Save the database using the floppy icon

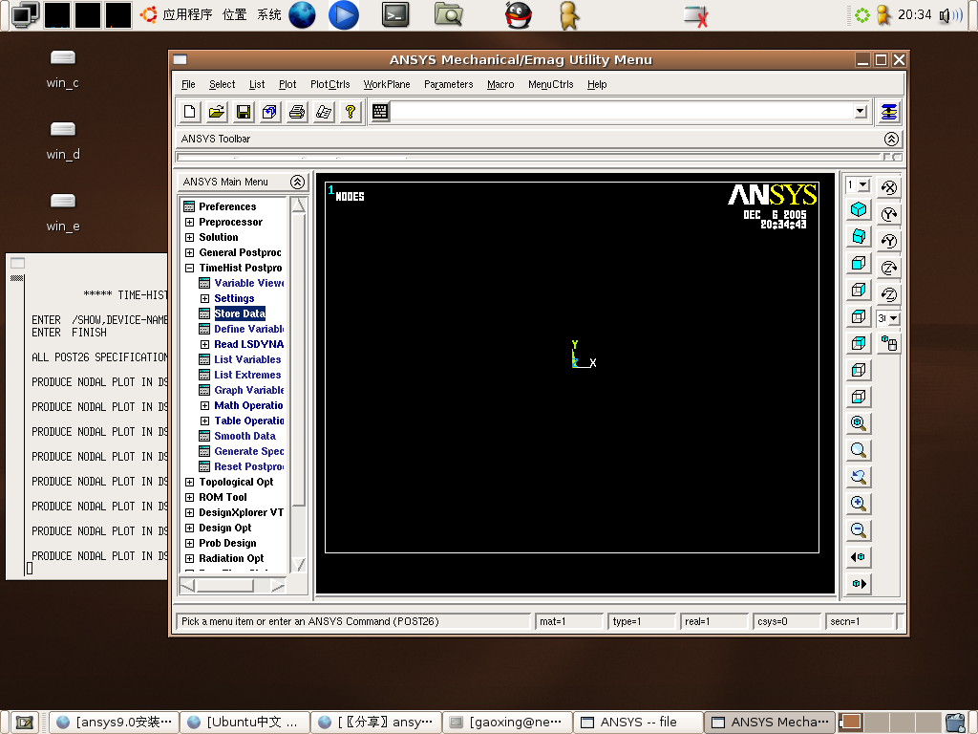pyautogui.click(x=244, y=112)
